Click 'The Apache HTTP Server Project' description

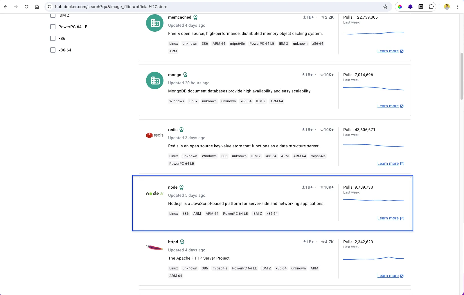[x=199, y=258]
